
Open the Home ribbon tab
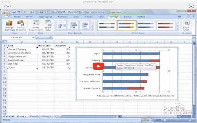(17, 17)
